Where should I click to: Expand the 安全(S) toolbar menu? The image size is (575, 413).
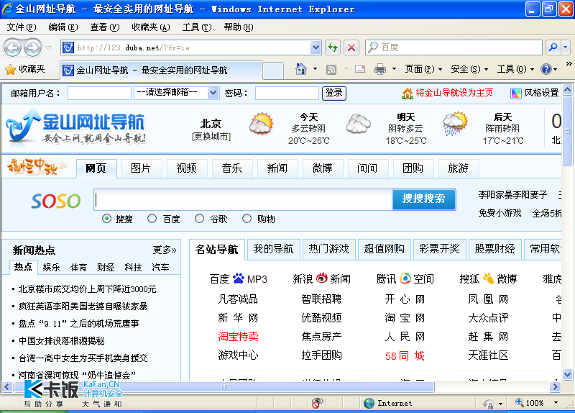(x=469, y=69)
